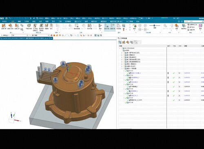
Task: Play the tool path animation backward
Action: [140, 26]
